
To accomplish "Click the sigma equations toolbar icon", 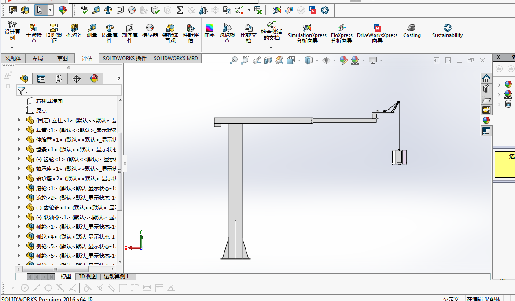I will pyautogui.click(x=179, y=10).
